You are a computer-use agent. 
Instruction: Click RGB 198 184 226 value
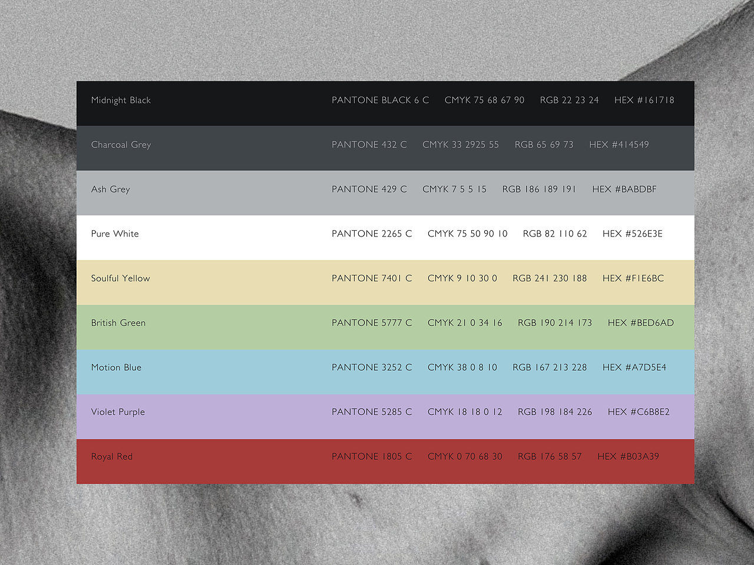coord(555,412)
